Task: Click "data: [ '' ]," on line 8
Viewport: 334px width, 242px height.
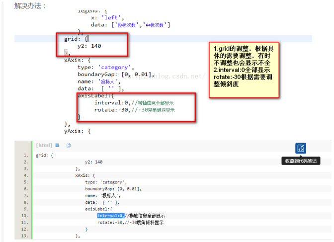Action: [102, 202]
